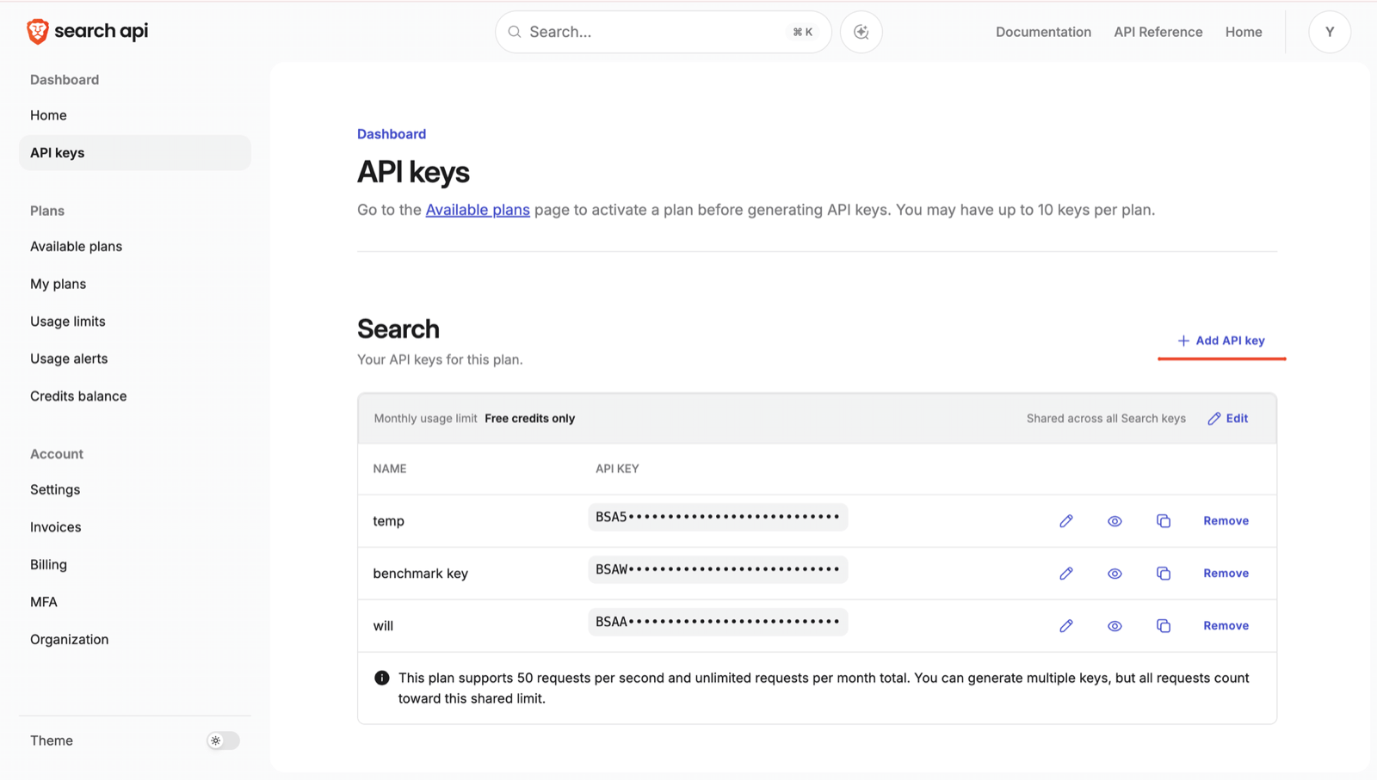
Task: Open Available plans in the sidebar
Action: [76, 247]
